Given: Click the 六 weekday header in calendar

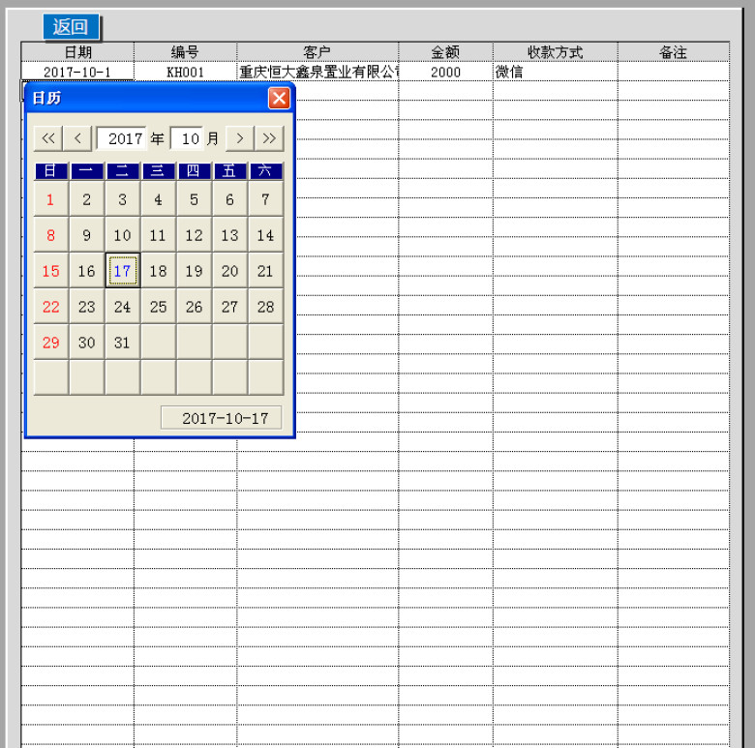Looking at the screenshot, I should point(265,171).
